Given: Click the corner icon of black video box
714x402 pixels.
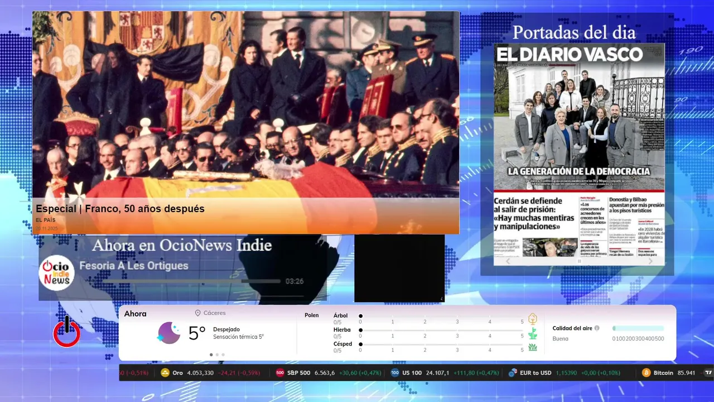Looking at the screenshot, I should (x=441, y=299).
